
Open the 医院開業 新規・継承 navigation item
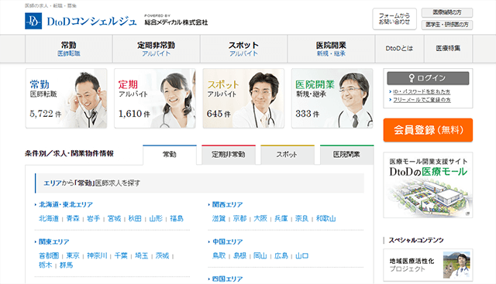tap(331, 49)
